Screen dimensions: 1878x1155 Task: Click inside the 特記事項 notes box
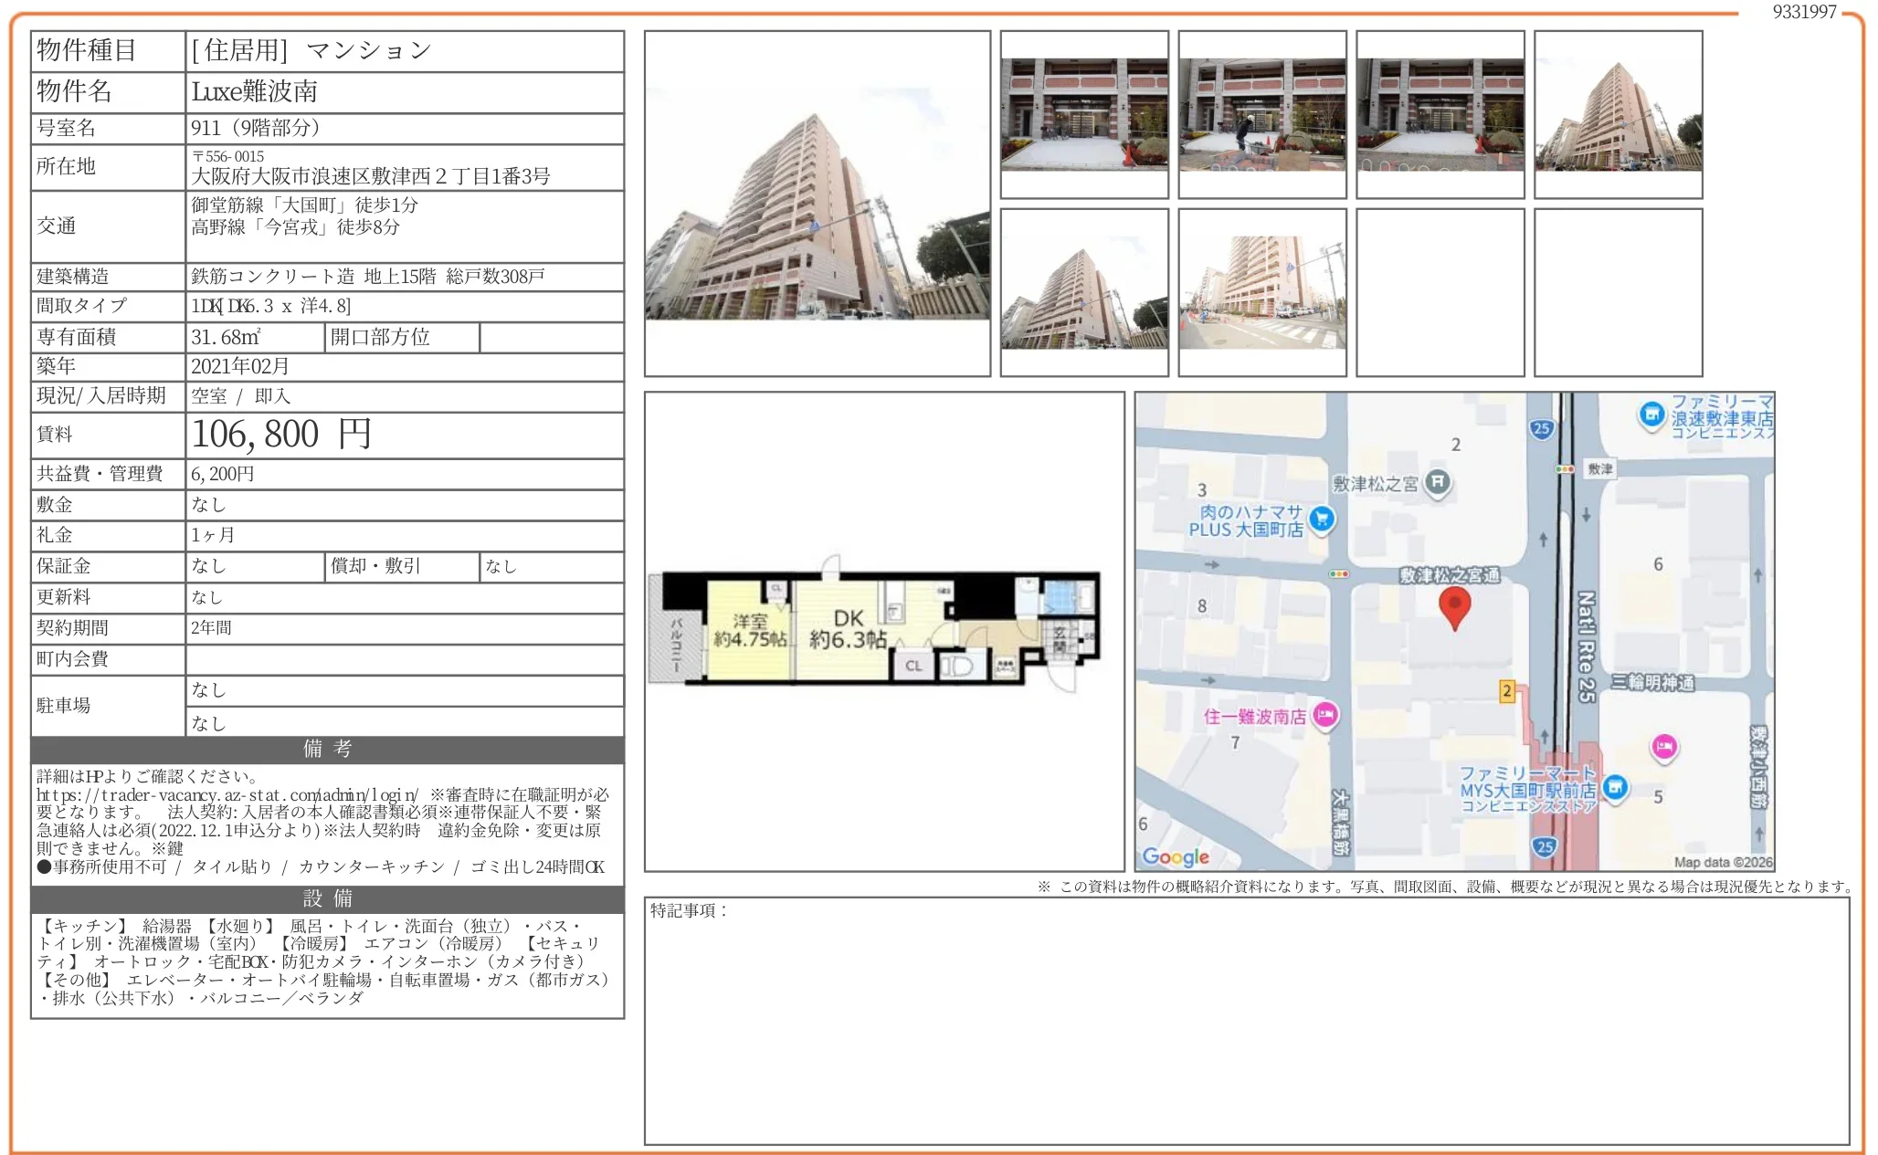pyautogui.click(x=1246, y=1021)
